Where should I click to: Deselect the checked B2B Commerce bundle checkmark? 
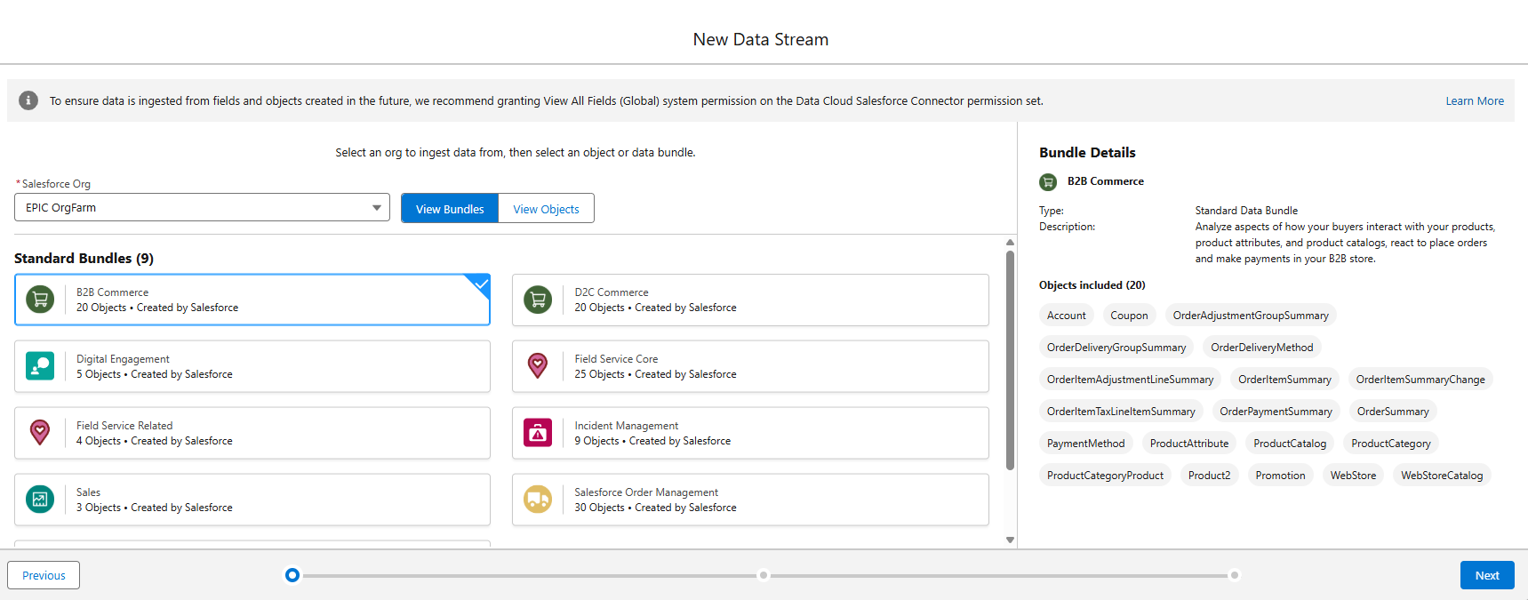(x=479, y=285)
